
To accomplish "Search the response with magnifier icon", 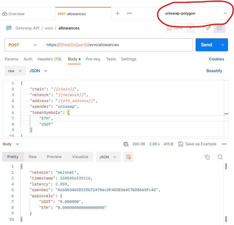I will coord(220,157).
